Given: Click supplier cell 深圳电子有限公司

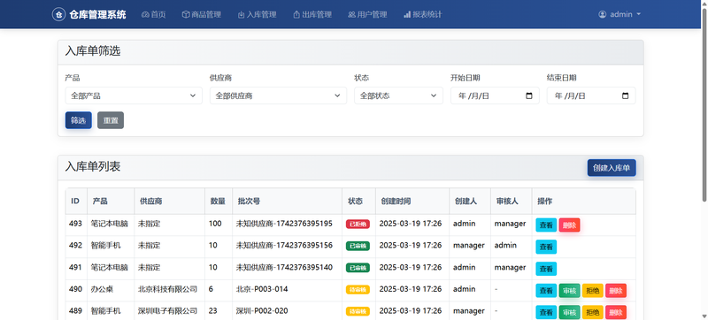Looking at the screenshot, I should (x=167, y=311).
